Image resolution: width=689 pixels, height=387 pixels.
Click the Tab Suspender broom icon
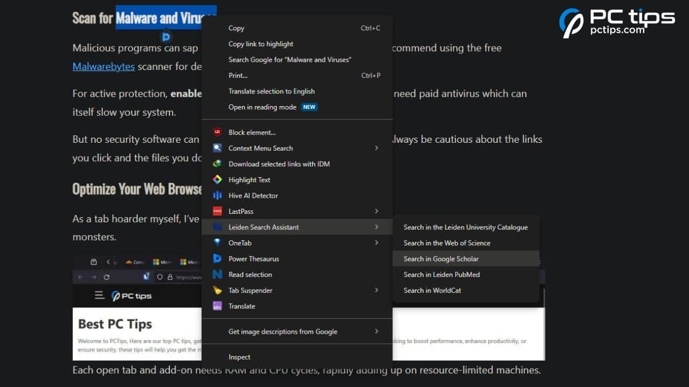218,290
